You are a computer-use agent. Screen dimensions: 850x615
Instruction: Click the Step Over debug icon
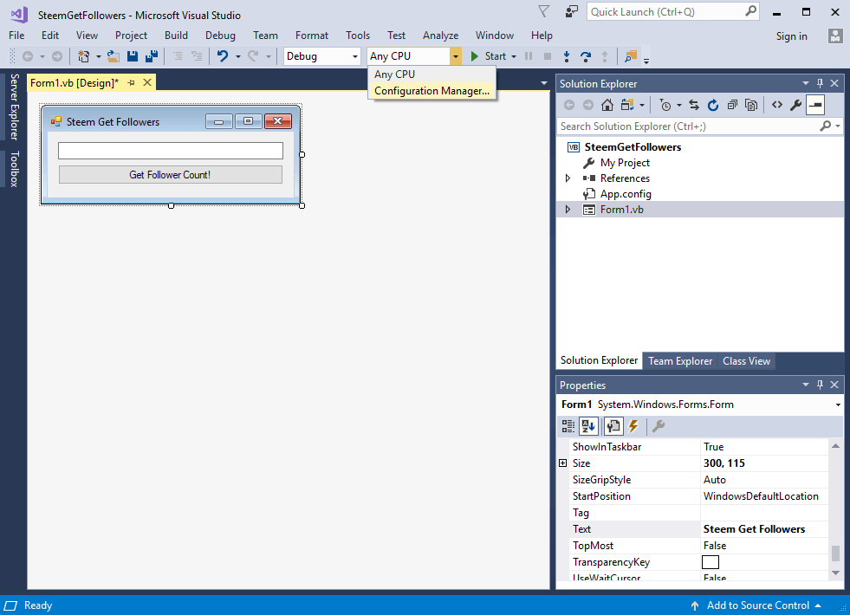click(x=586, y=56)
